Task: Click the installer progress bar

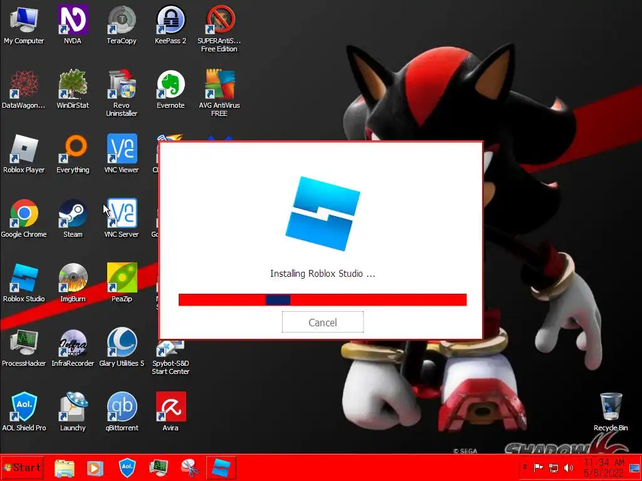Action: (x=323, y=300)
